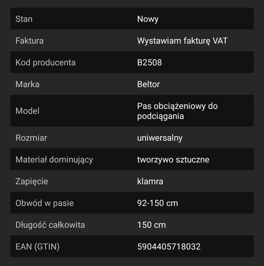
Task: Select the producer code B2508
Action: point(149,62)
